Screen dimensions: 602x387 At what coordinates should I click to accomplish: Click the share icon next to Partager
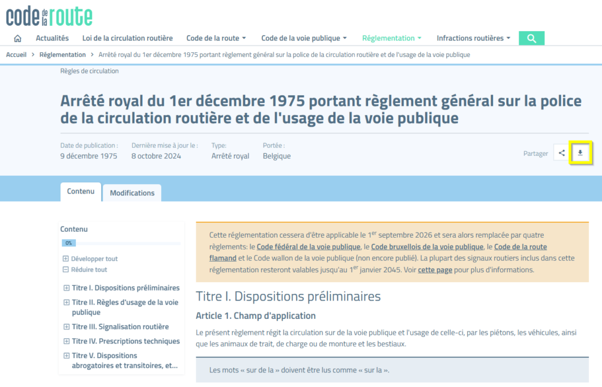point(561,153)
